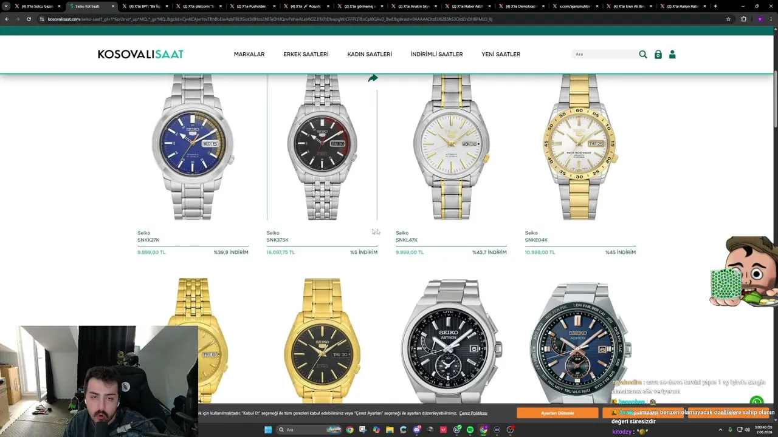The height and width of the screenshot is (437, 778).
Task: Open Discord from the taskbar
Action: pos(416,430)
